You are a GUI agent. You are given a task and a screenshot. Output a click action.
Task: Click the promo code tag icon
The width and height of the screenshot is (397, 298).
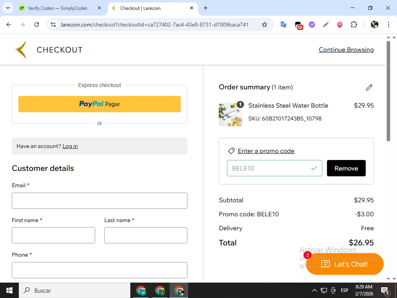(x=231, y=151)
